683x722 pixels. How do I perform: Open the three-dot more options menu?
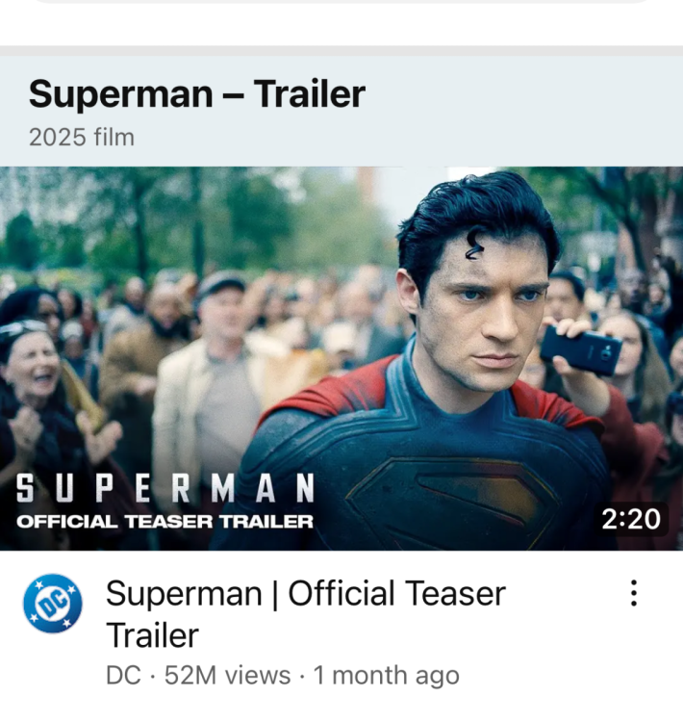(633, 593)
